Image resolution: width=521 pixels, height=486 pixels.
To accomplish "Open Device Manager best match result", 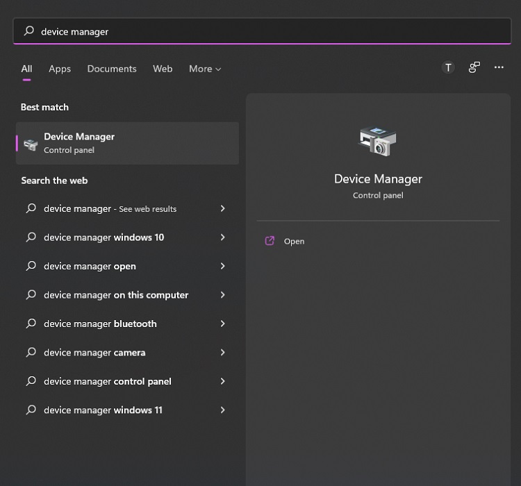I will coord(127,143).
